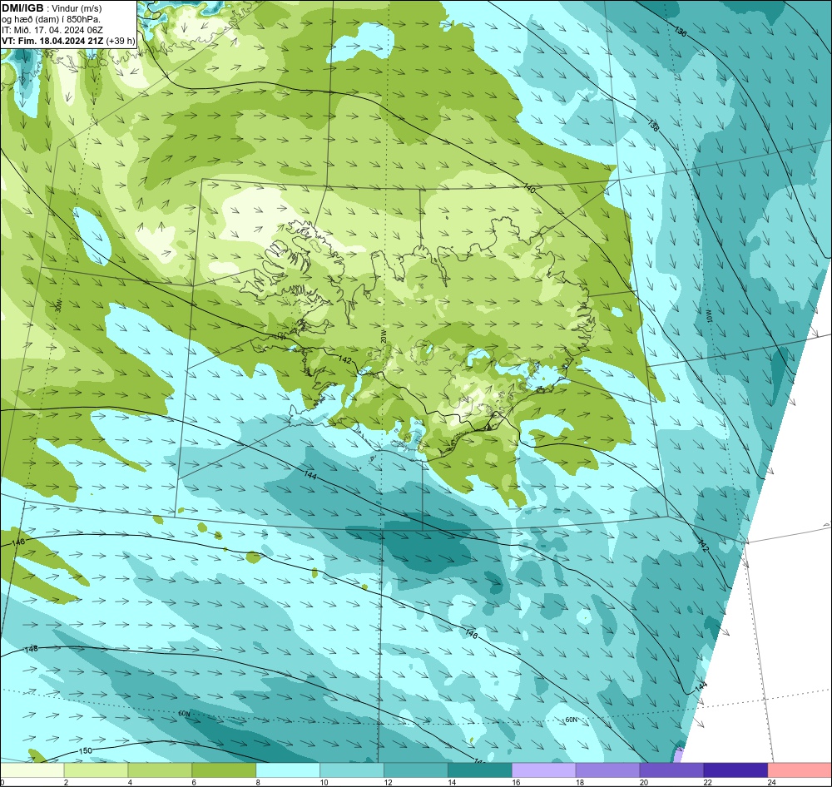Screen dimensions: 832x787
Task: Choose the 6–8 m/s olive green legend swatch
Action: tap(224, 770)
